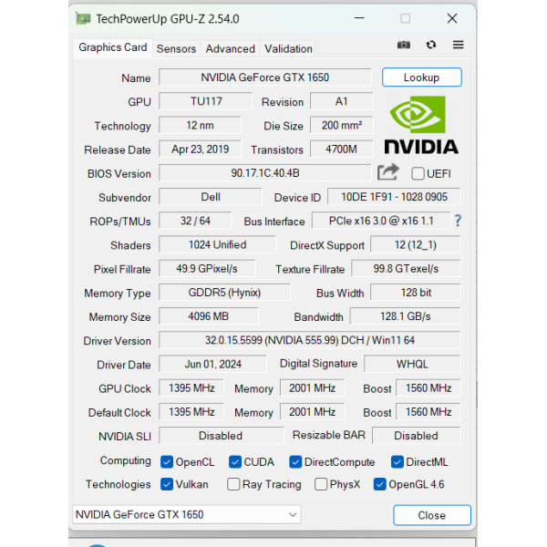The image size is (547, 547).
Task: Click the Lookup button
Action: (x=422, y=77)
